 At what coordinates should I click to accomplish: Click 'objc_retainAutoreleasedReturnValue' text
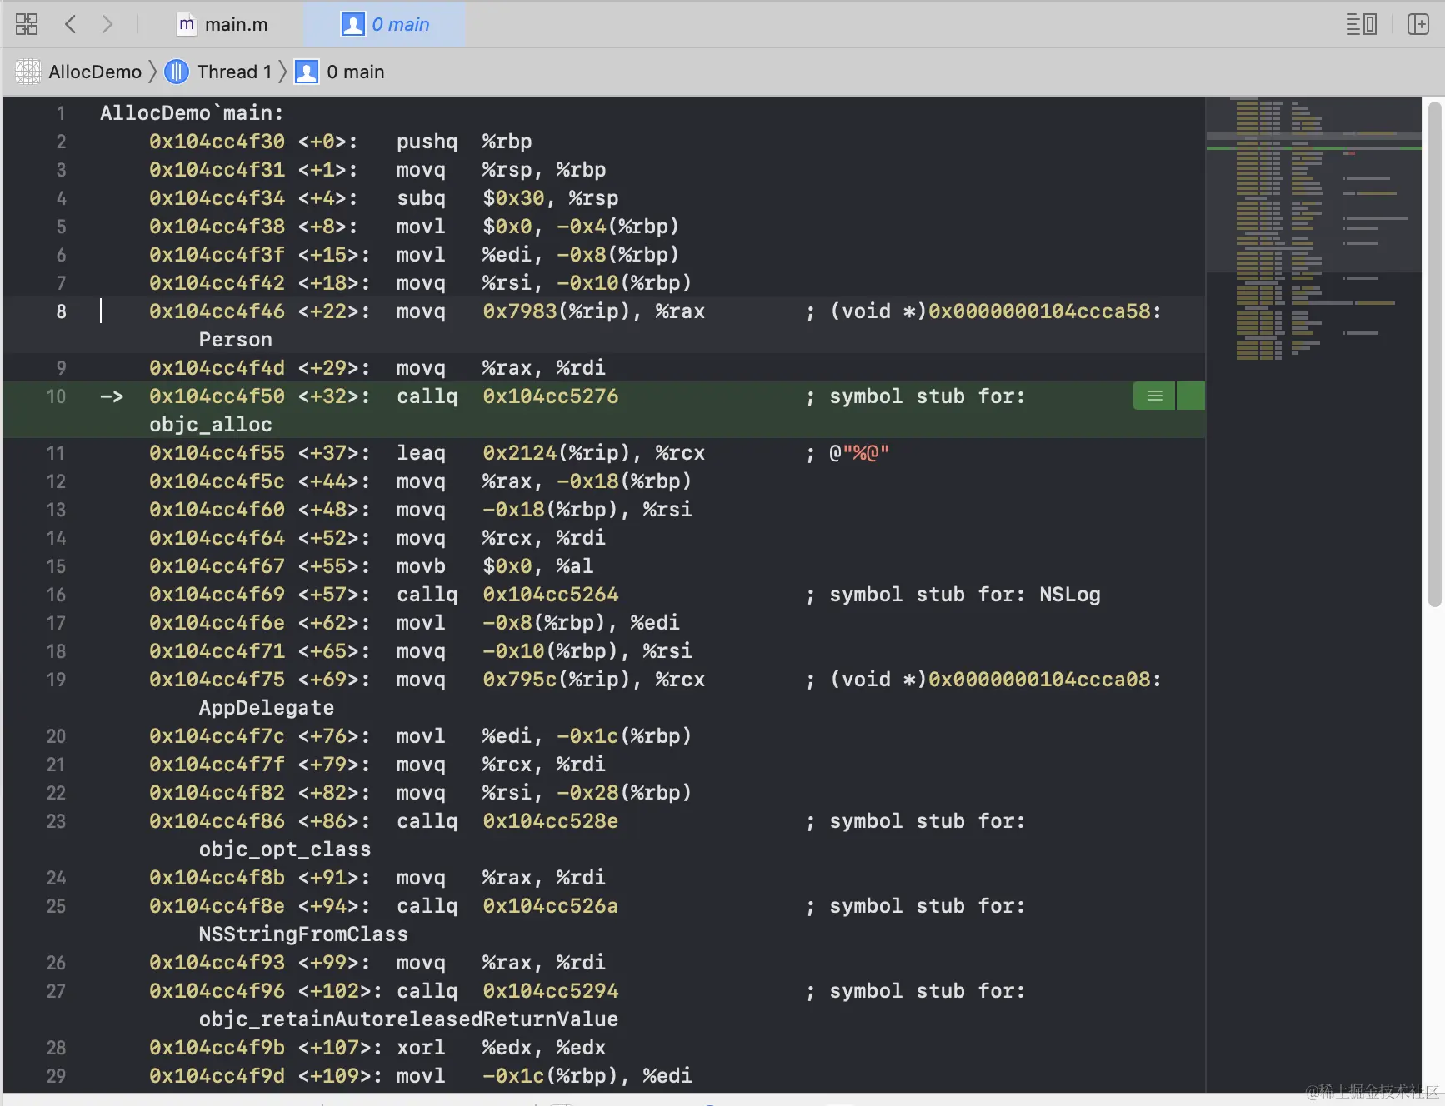click(x=408, y=1019)
